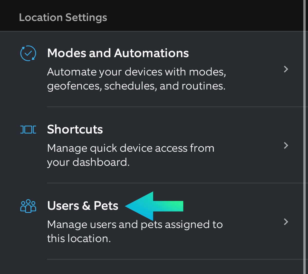This screenshot has width=308, height=274.
Task: Click the Modes and Automations circular checkmark icon
Action: pos(28,53)
